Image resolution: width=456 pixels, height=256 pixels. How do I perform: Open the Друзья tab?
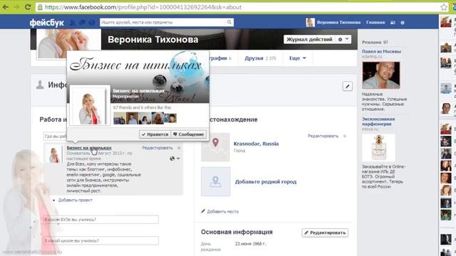click(260, 58)
